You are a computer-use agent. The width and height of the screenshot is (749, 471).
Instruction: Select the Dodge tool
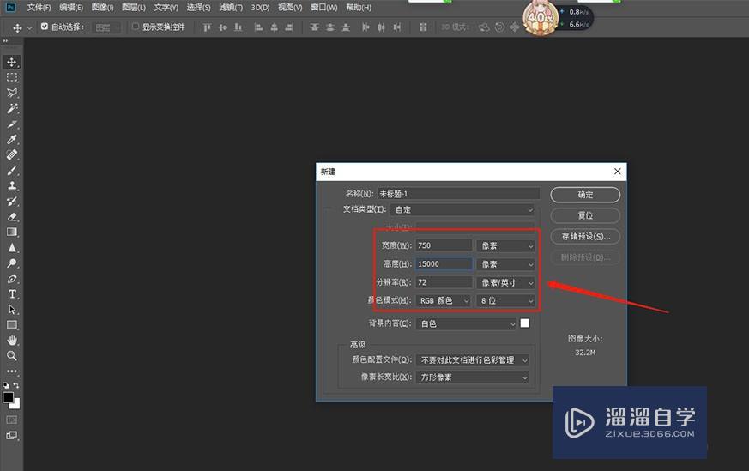click(x=12, y=263)
